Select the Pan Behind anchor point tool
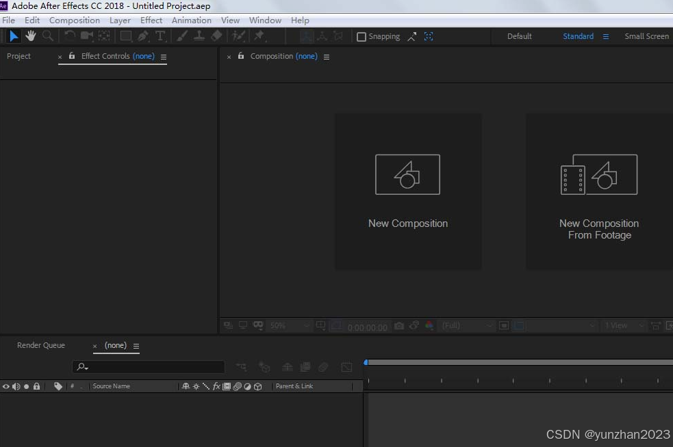Viewport: 673px width, 447px height. tap(104, 36)
